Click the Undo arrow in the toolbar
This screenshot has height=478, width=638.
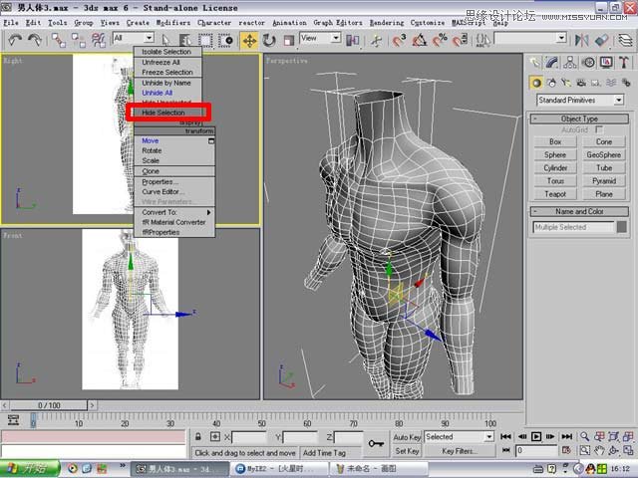15,40
